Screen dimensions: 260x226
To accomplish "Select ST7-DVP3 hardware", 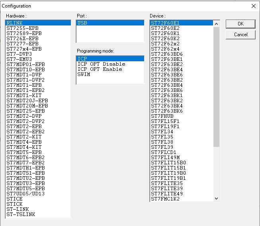I will pyautogui.click(x=38, y=54).
